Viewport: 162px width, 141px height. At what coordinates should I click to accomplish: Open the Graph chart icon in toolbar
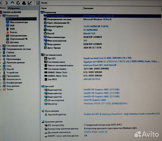[x=30, y=3]
